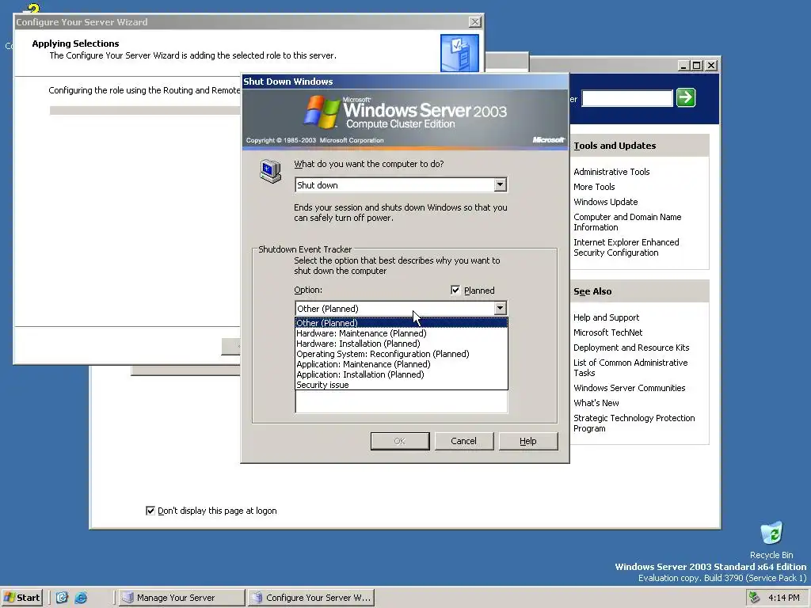Viewport: 811px width, 608px height.
Task: Select Operating System: Reconfiguration (Planned)
Action: (402, 354)
